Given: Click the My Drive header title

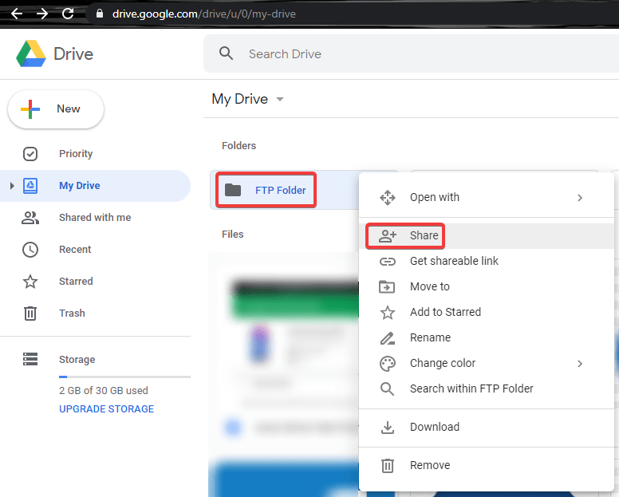Looking at the screenshot, I should (x=239, y=99).
